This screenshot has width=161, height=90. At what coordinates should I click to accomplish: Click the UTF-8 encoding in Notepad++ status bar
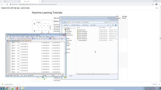[53, 75]
